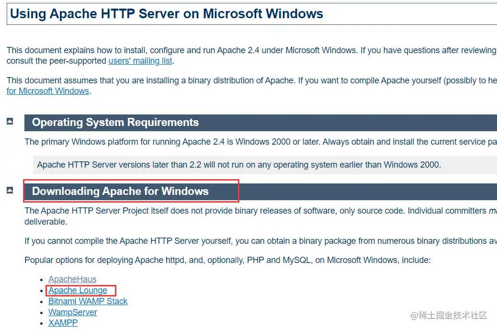Click the 'Operating System Requirements' section heading
Screen dimensions: 497x330
(x=115, y=122)
